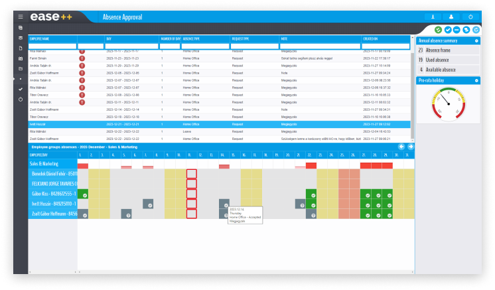Open the user profile icon in header
Image resolution: width=495 pixels, height=290 pixels.
(451, 17)
